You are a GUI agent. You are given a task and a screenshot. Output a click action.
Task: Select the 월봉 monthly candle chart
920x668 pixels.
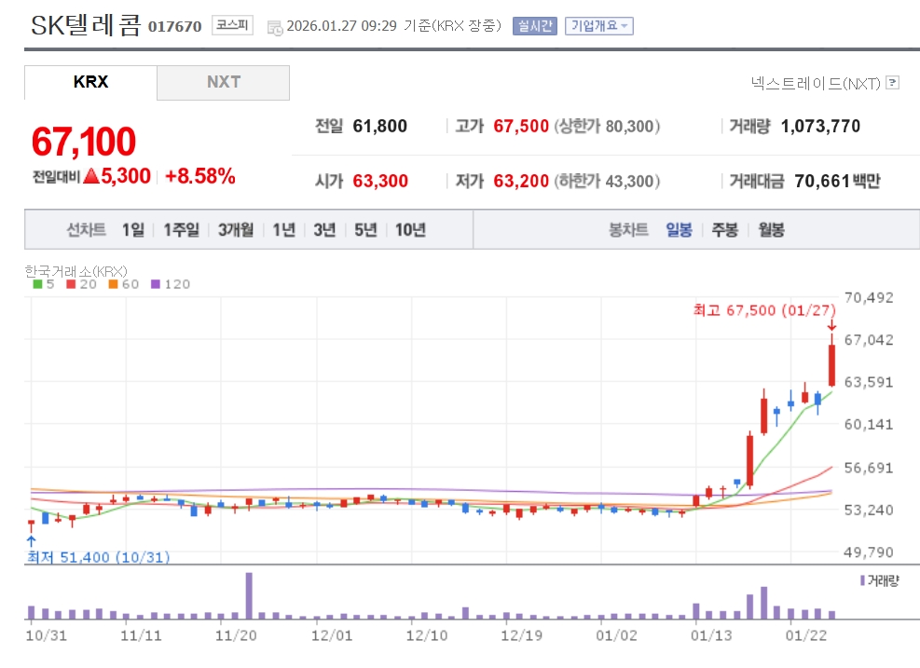(x=771, y=230)
